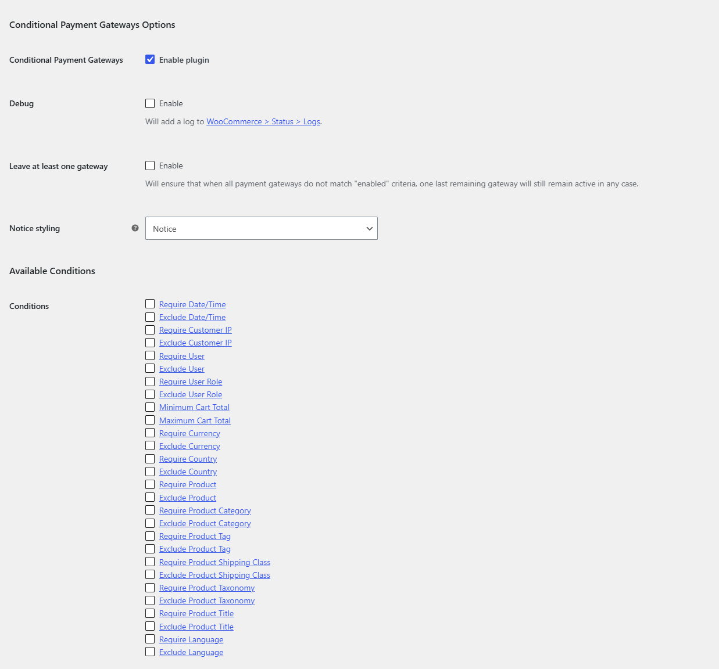
Task: Tick the Minimum Cart Total checkbox
Action: (150, 407)
